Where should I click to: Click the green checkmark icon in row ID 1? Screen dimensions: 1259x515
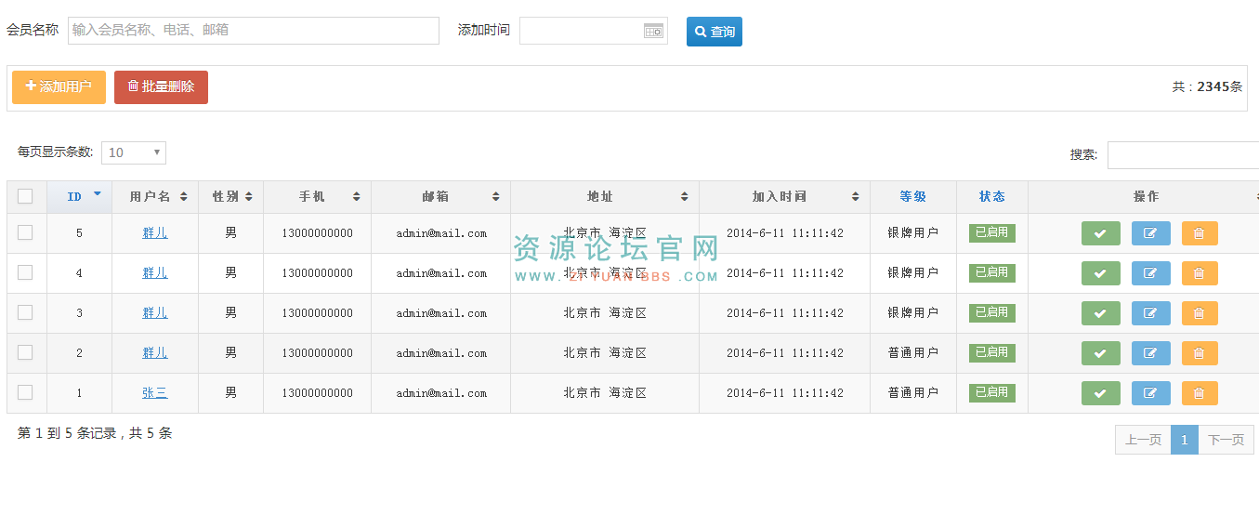click(x=1100, y=393)
